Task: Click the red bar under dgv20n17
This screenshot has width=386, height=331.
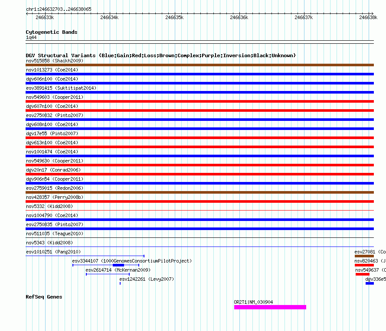Action: [x=200, y=174]
